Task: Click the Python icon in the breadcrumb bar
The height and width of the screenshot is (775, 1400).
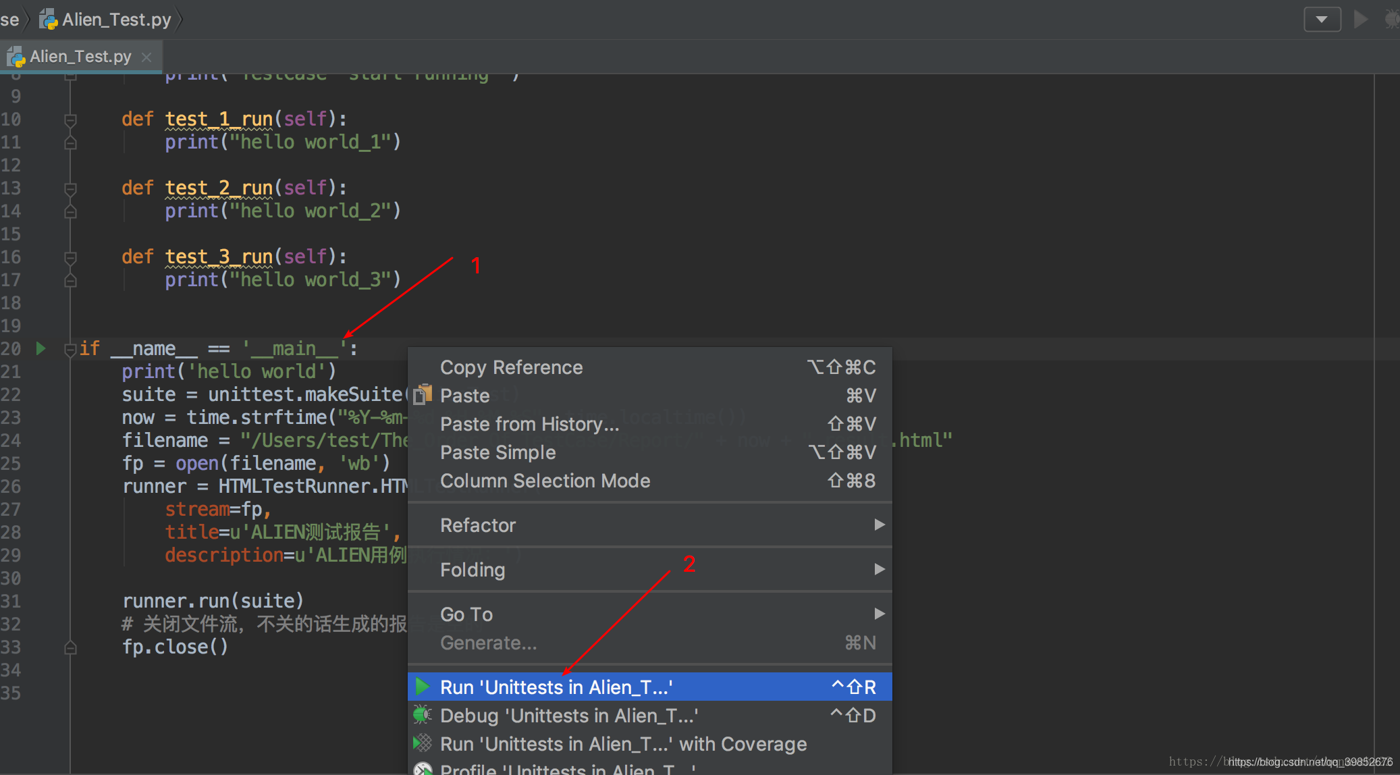Action: coord(48,19)
